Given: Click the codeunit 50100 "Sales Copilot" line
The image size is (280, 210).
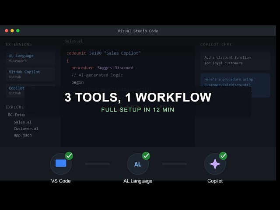Looking at the screenshot, I should coord(104,53).
